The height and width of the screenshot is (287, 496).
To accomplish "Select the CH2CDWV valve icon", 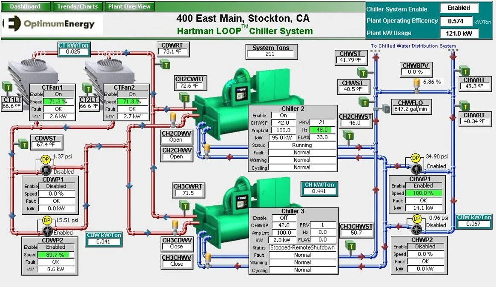I will click(173, 120).
